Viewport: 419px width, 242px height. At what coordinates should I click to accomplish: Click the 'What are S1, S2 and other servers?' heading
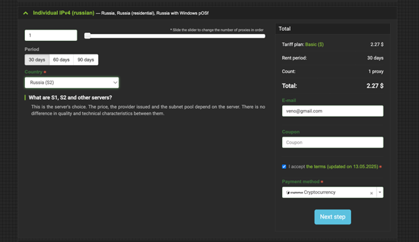(x=71, y=98)
